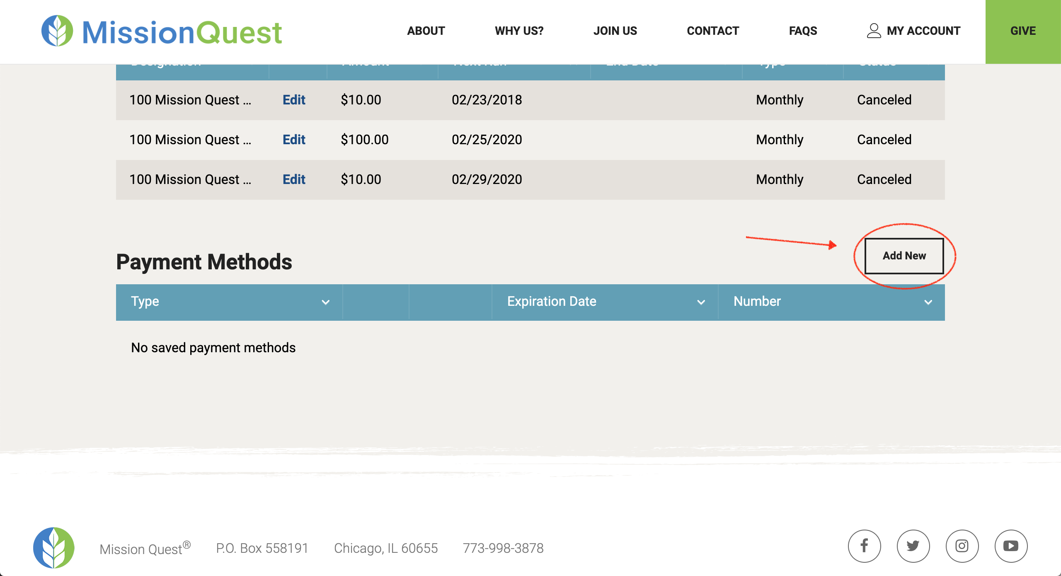1061x576 pixels.
Task: Open the Twitter social icon
Action: click(x=913, y=546)
